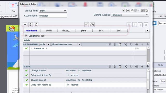Viewport: 166px width, 93px height.
Task: Click the next tab arrow icon
Action: coord(140,25)
